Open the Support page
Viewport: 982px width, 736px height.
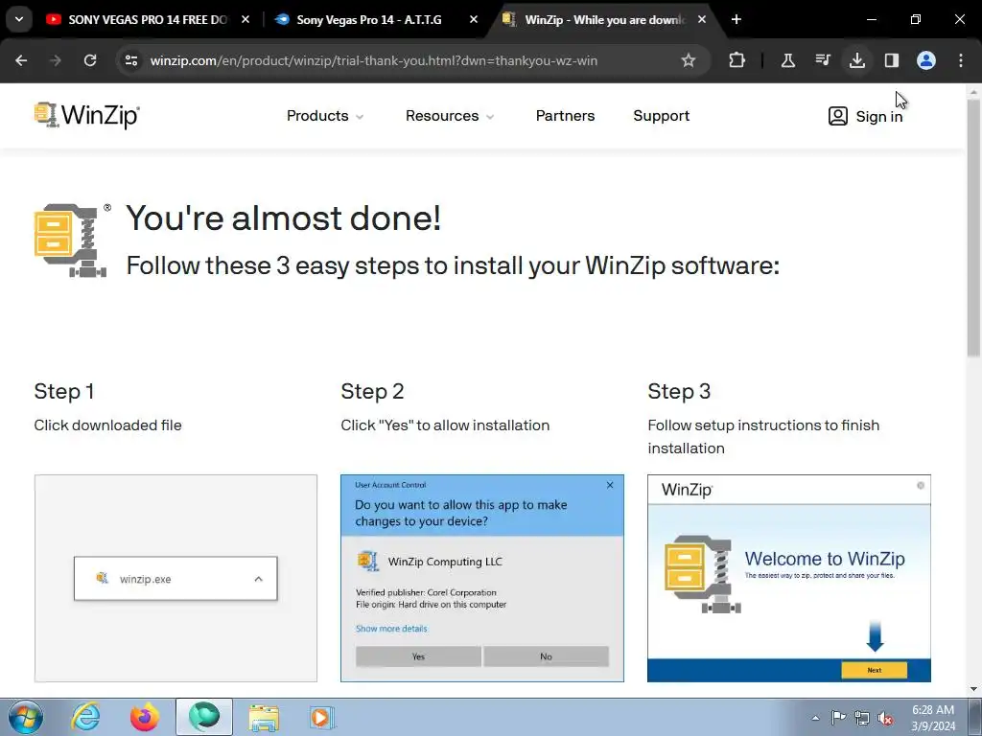pyautogui.click(x=662, y=116)
